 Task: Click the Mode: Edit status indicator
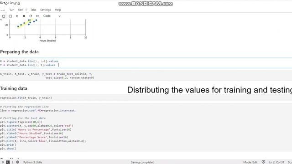tap(250, 162)
